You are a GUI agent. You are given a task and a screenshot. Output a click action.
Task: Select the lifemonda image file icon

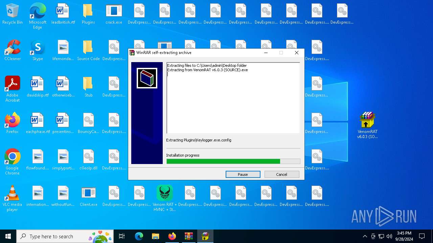(x=63, y=51)
